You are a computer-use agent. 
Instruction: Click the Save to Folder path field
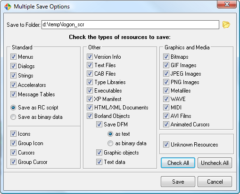[130, 24]
